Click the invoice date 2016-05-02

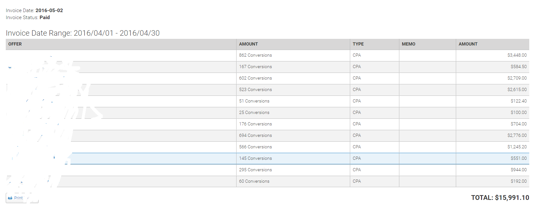coord(49,11)
